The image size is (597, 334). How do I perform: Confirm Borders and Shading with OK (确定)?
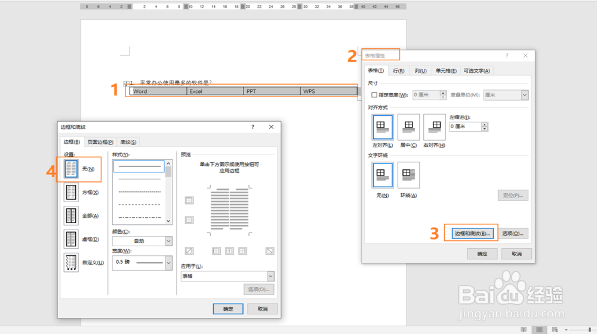click(228, 309)
